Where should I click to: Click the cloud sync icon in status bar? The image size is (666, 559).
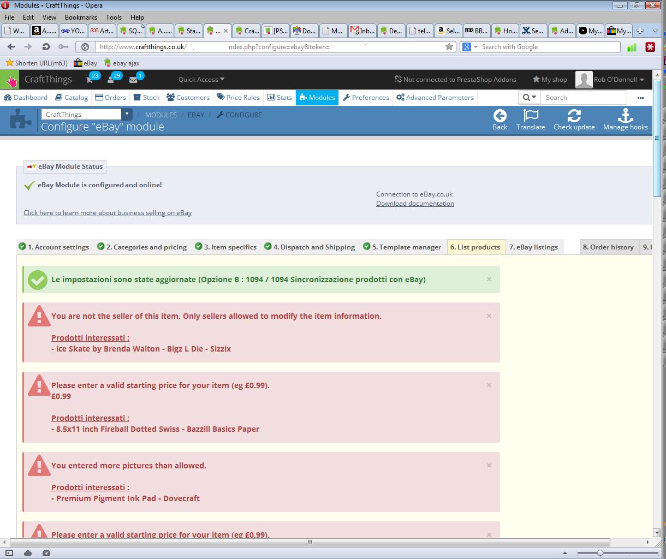[x=28, y=553]
